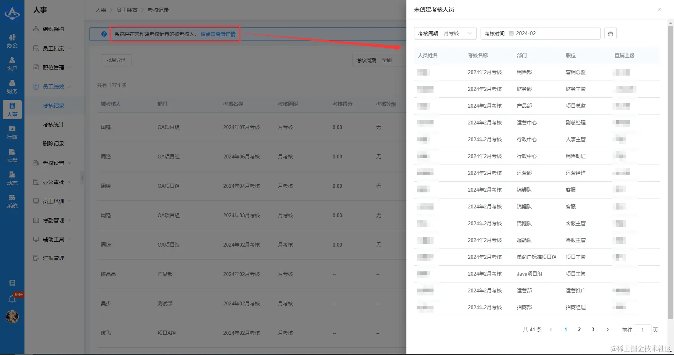Click the panel's vertical scrollbar
Screen dimensions: 674x355
pyautogui.click(x=671, y=172)
